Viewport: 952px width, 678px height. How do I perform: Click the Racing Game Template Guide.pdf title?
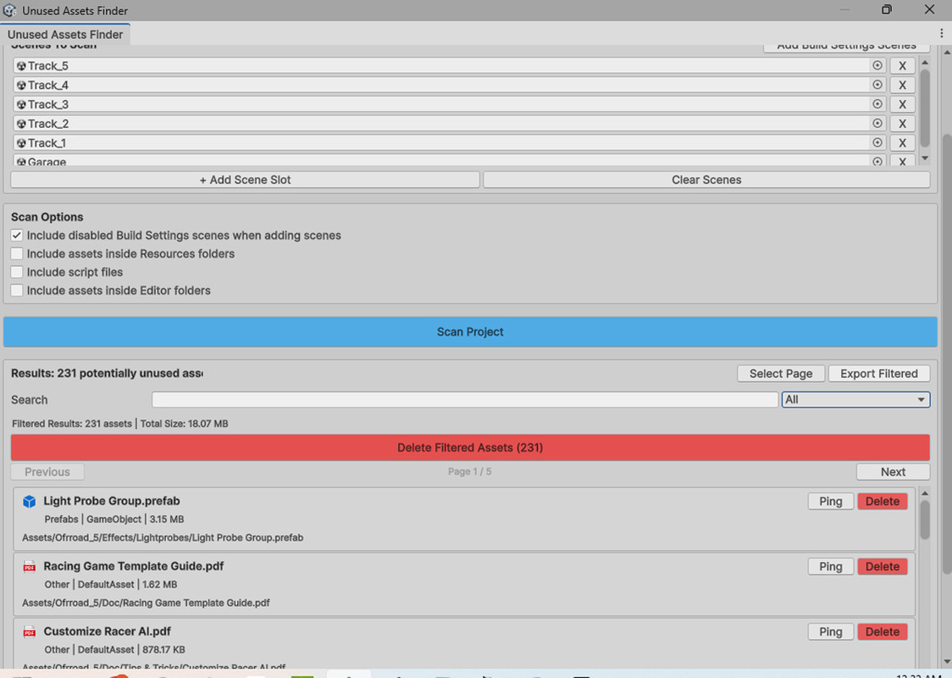(x=134, y=566)
